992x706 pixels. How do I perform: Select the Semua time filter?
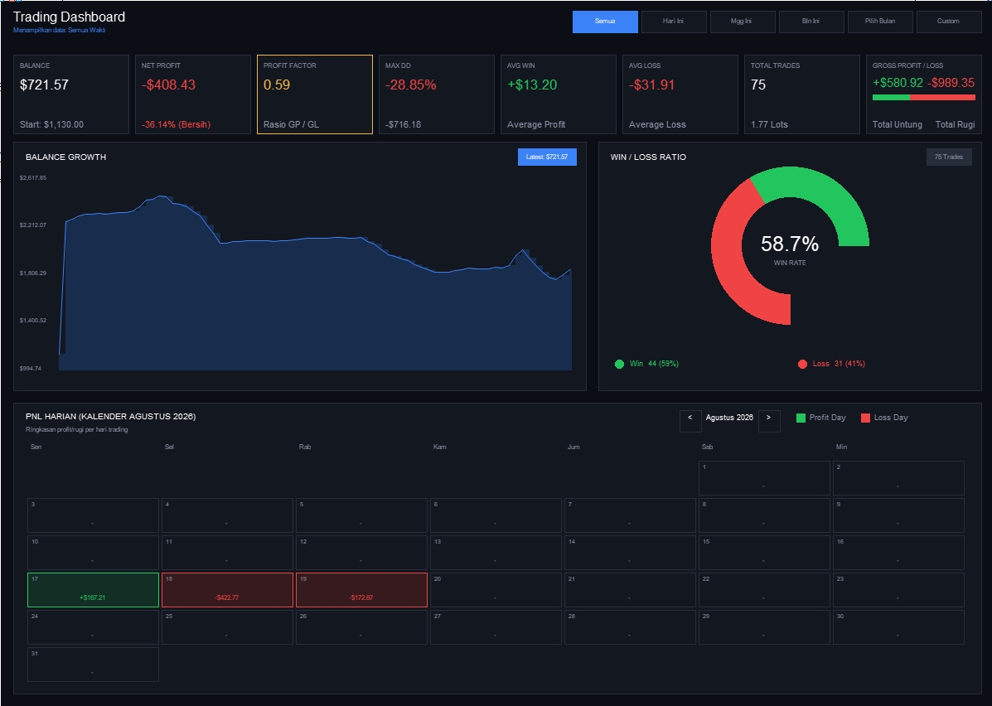pyautogui.click(x=605, y=22)
